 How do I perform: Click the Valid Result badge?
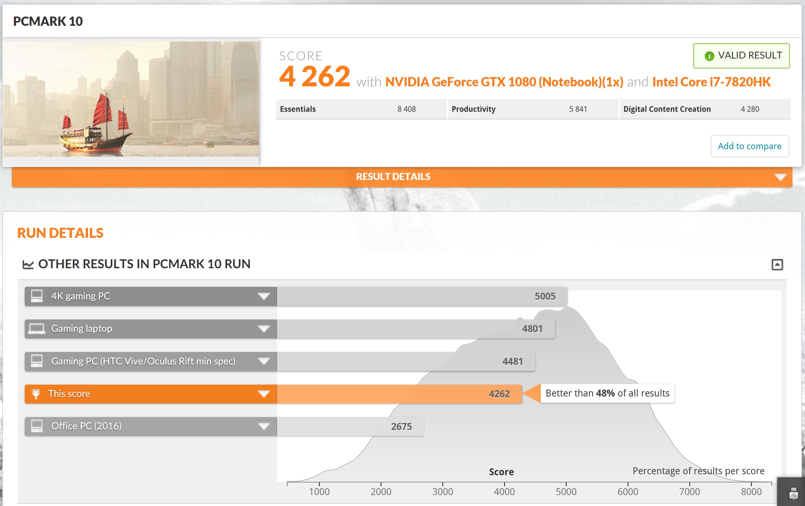pos(741,56)
